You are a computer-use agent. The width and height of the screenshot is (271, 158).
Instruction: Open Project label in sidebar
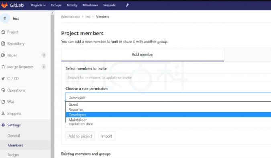13,32
